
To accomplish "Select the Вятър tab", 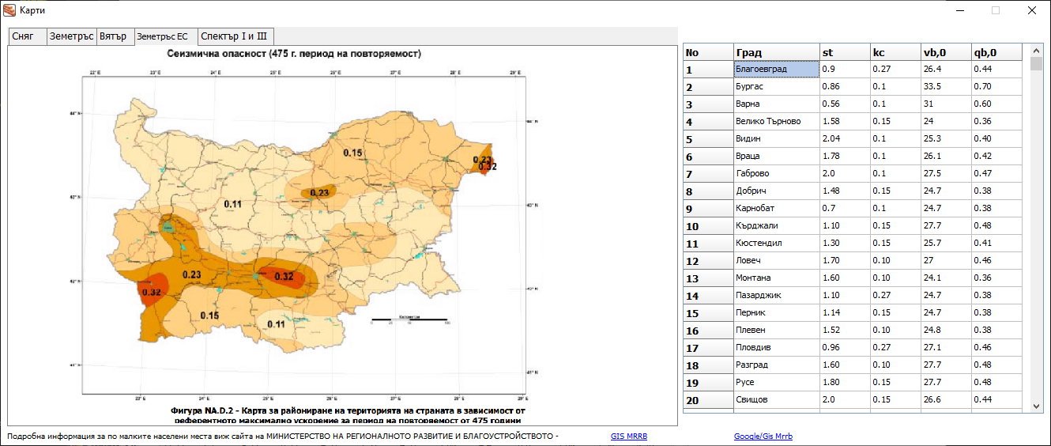I will tap(115, 36).
